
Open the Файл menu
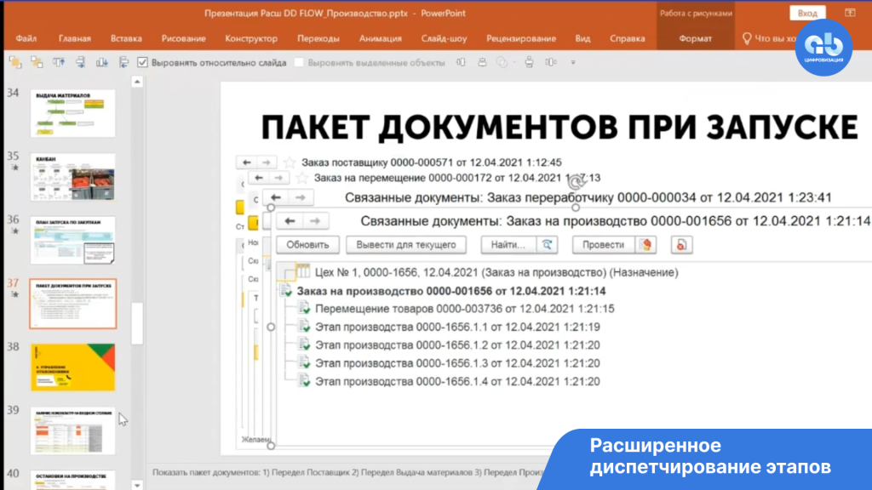point(26,38)
